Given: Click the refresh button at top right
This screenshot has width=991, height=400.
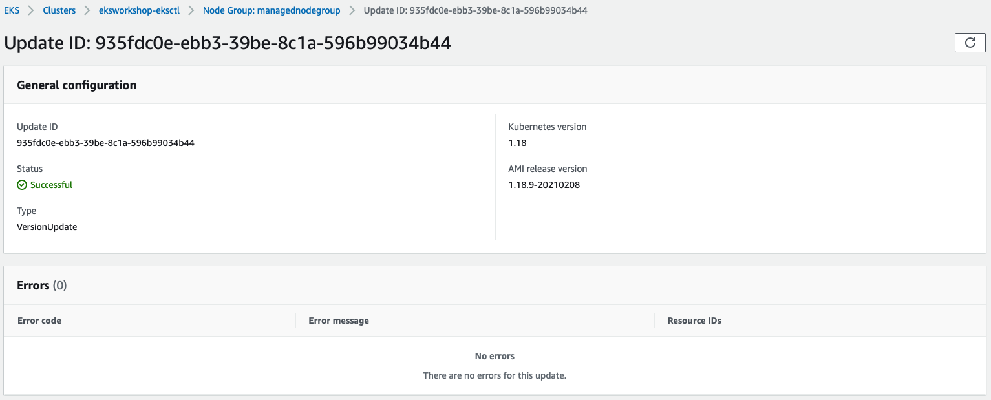Looking at the screenshot, I should coord(970,43).
